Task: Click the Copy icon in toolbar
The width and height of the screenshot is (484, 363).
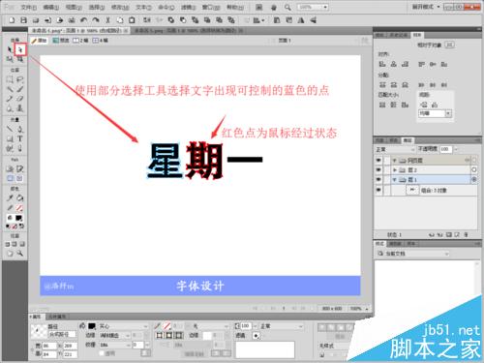Action: pyautogui.click(x=120, y=20)
